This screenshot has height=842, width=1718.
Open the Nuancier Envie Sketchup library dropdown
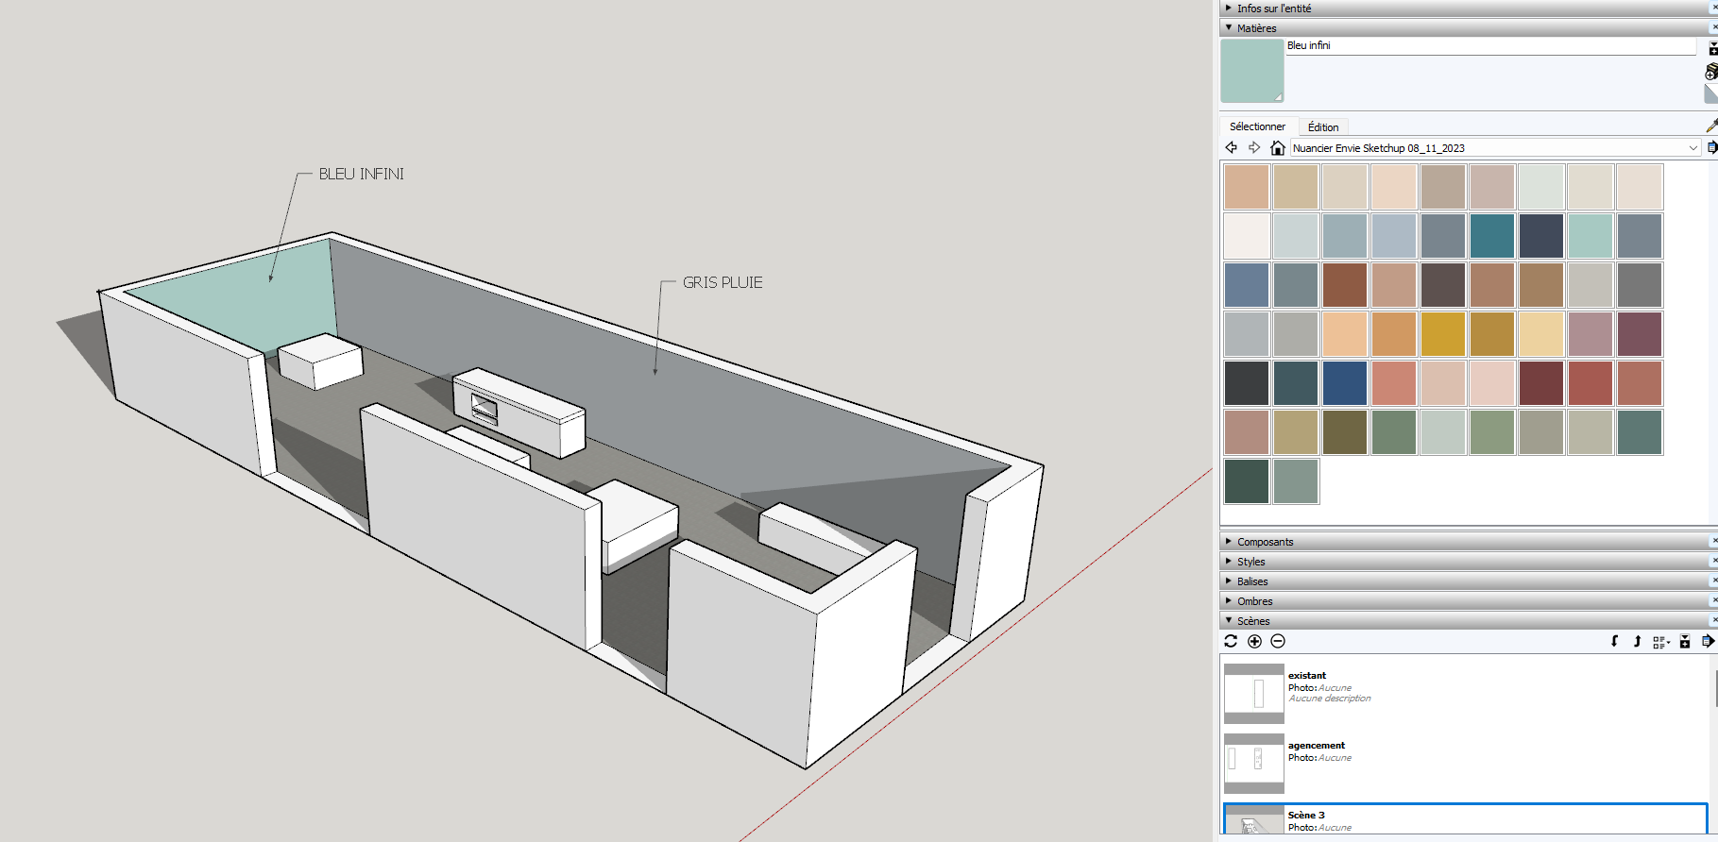pos(1692,148)
